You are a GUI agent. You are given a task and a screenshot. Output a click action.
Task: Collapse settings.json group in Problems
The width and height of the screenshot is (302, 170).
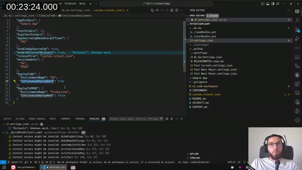tap(3, 124)
